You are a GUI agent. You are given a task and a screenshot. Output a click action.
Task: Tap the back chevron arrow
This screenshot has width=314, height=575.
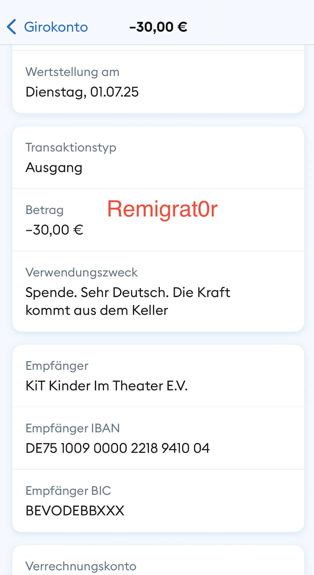click(x=12, y=27)
